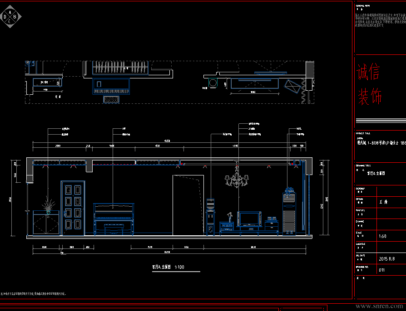Click the project title text line

click(381, 143)
